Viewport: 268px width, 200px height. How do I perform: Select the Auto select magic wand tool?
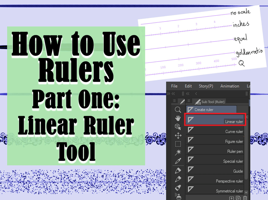pyautogui.click(x=178, y=152)
